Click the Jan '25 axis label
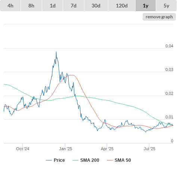The width and height of the screenshot is (177, 170). click(x=65, y=149)
